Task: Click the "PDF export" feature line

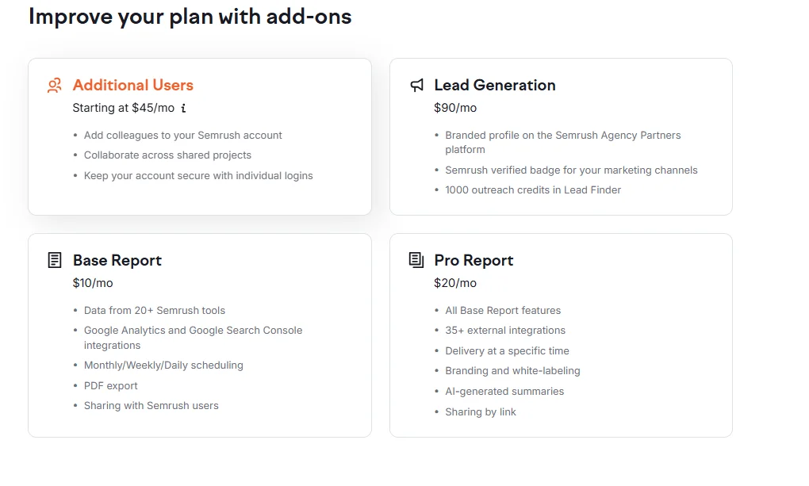Action: [x=110, y=385]
